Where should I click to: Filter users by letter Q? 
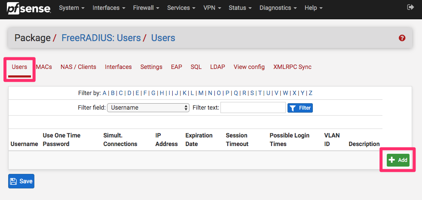point(236,93)
